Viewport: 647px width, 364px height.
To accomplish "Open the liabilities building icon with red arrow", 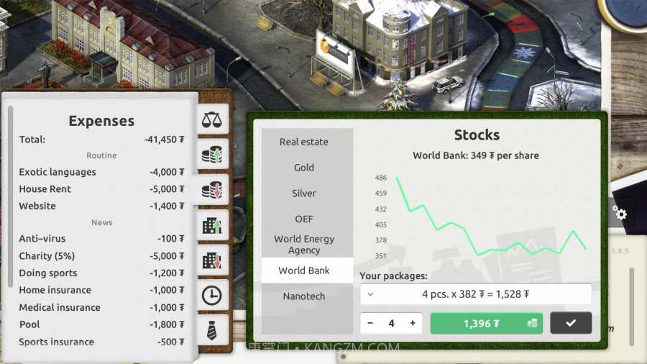I will (212, 260).
